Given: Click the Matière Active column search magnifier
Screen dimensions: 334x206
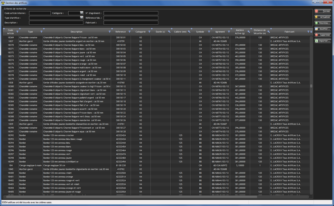Looking at the screenshot, I should click(x=249, y=32).
